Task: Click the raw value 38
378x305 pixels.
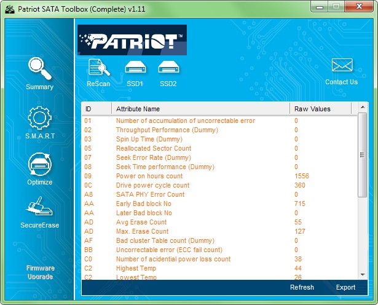Action: coord(298,259)
